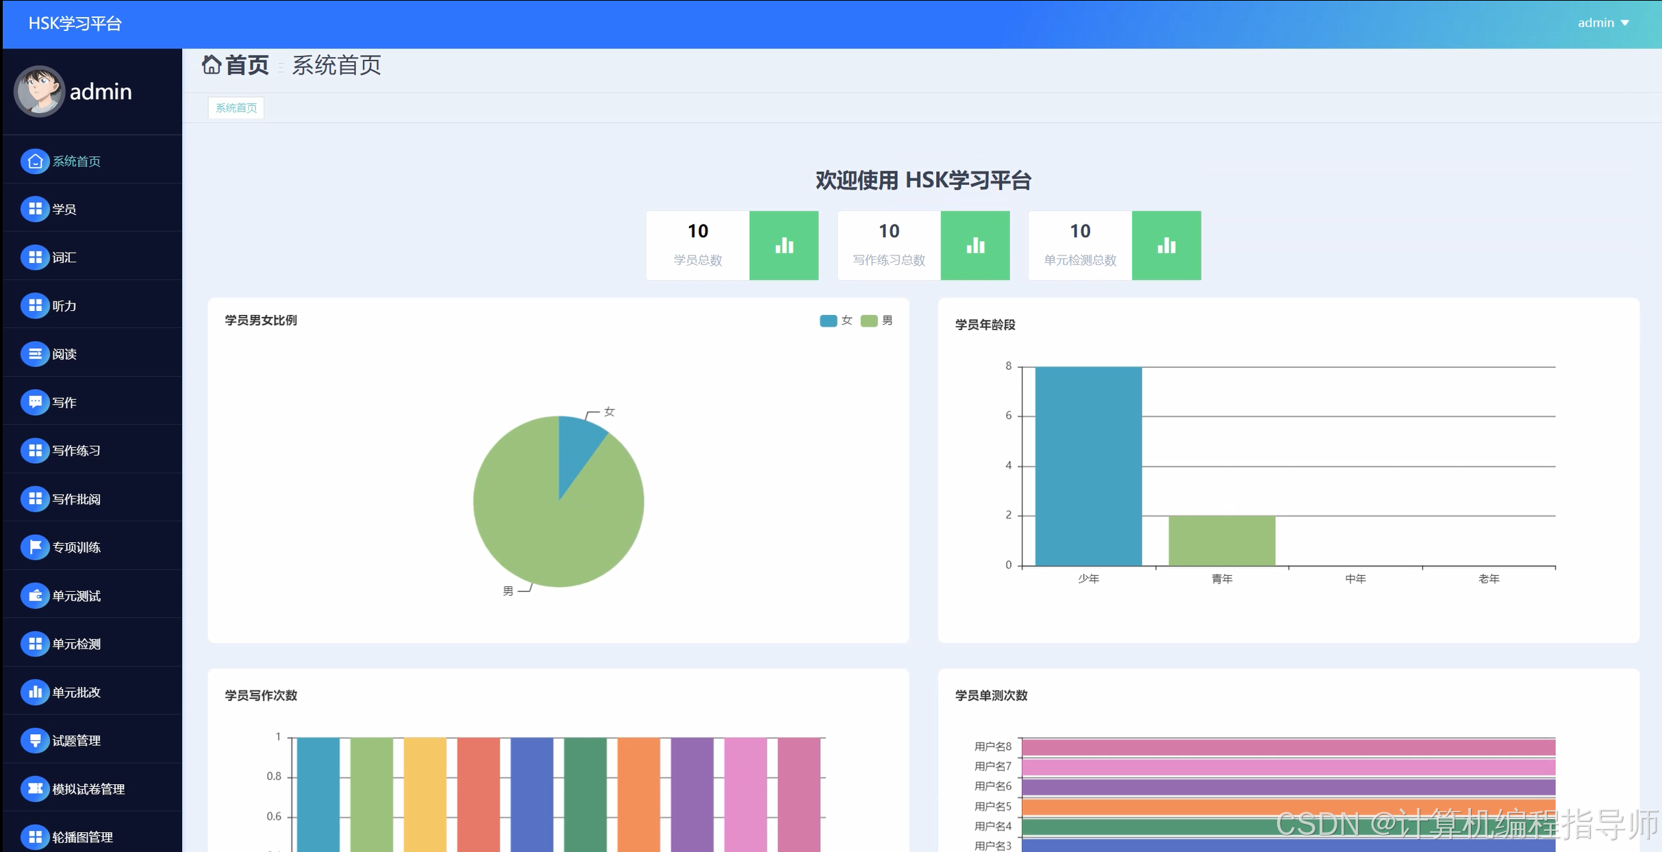Select the 专项训练 flag icon
Image resolution: width=1662 pixels, height=852 pixels.
click(x=35, y=547)
